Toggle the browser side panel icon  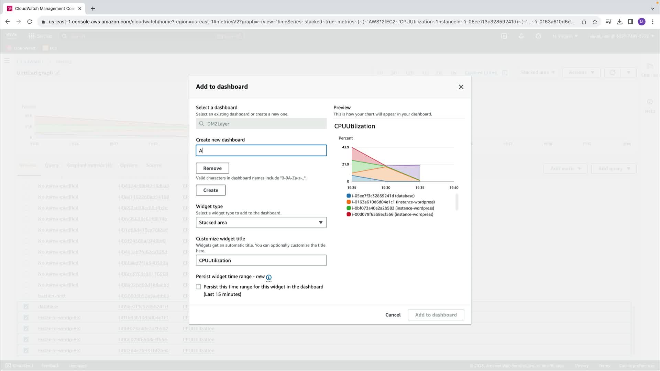coord(630,22)
